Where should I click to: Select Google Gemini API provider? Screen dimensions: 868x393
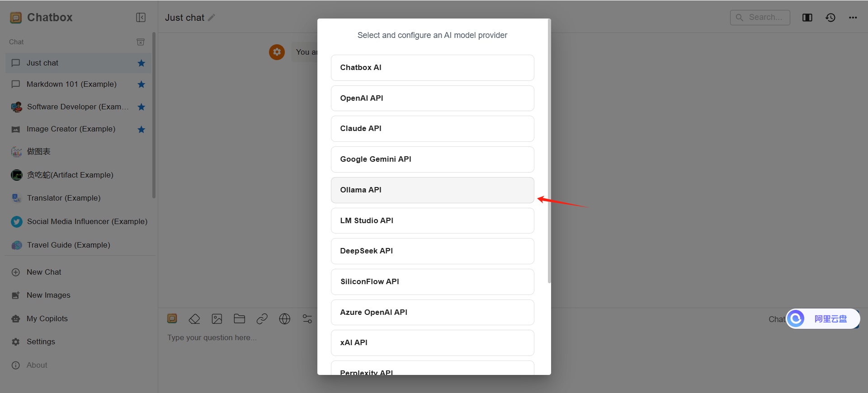click(x=433, y=159)
